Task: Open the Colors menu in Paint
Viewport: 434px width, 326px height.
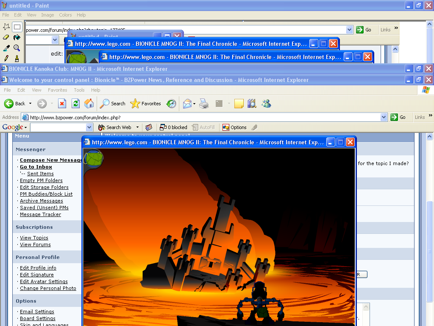Action: (x=65, y=15)
